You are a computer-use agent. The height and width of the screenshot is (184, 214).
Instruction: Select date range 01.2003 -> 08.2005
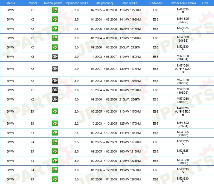[104, 81]
